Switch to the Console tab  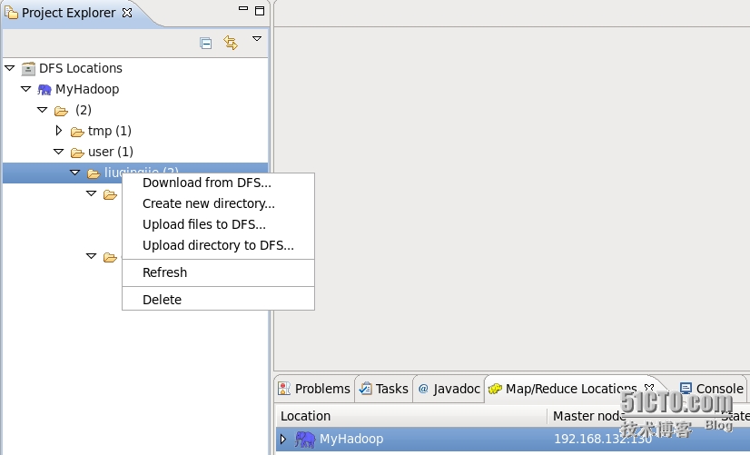712,389
